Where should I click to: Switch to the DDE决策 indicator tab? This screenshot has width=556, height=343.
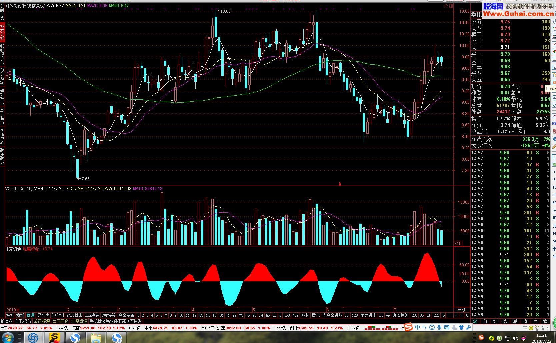pos(92,315)
